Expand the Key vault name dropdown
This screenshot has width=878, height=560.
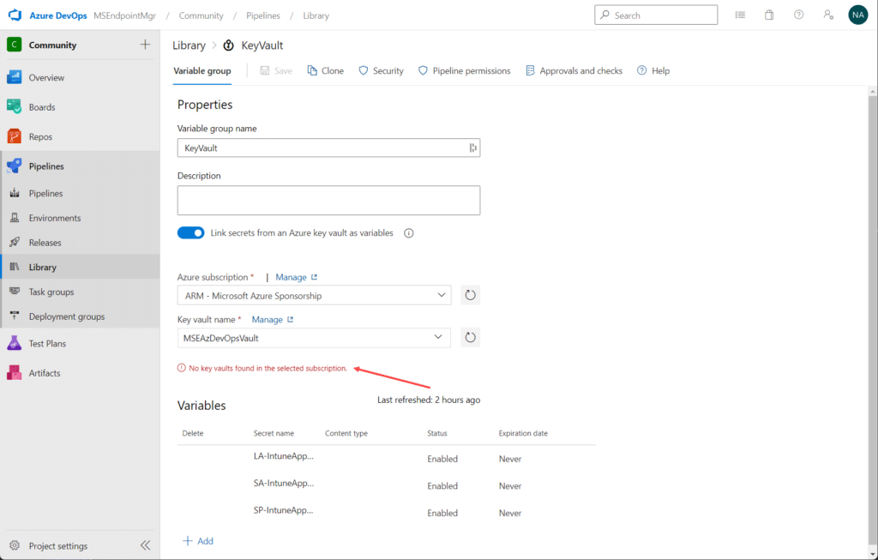314,338
